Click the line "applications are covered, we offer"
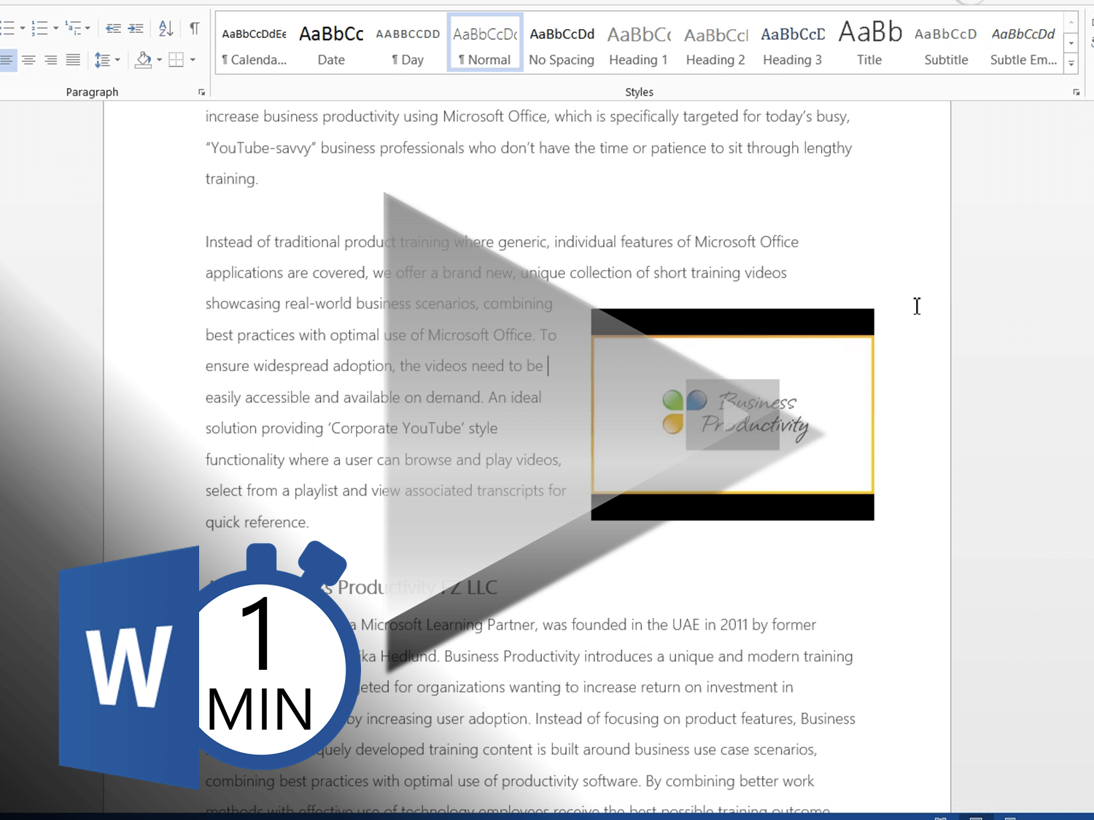The image size is (1094, 820). 496,273
